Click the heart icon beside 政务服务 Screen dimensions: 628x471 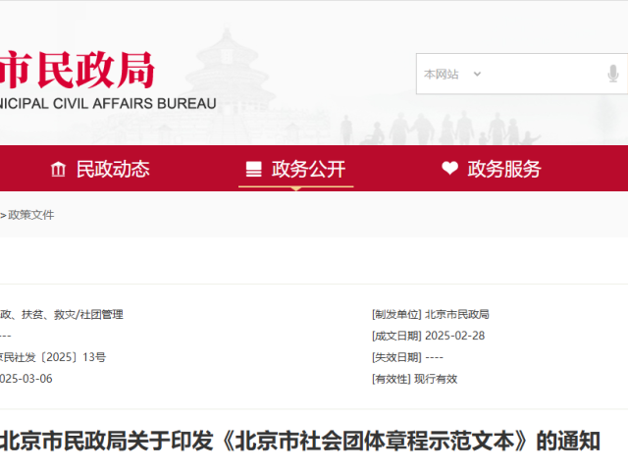pyautogui.click(x=449, y=168)
